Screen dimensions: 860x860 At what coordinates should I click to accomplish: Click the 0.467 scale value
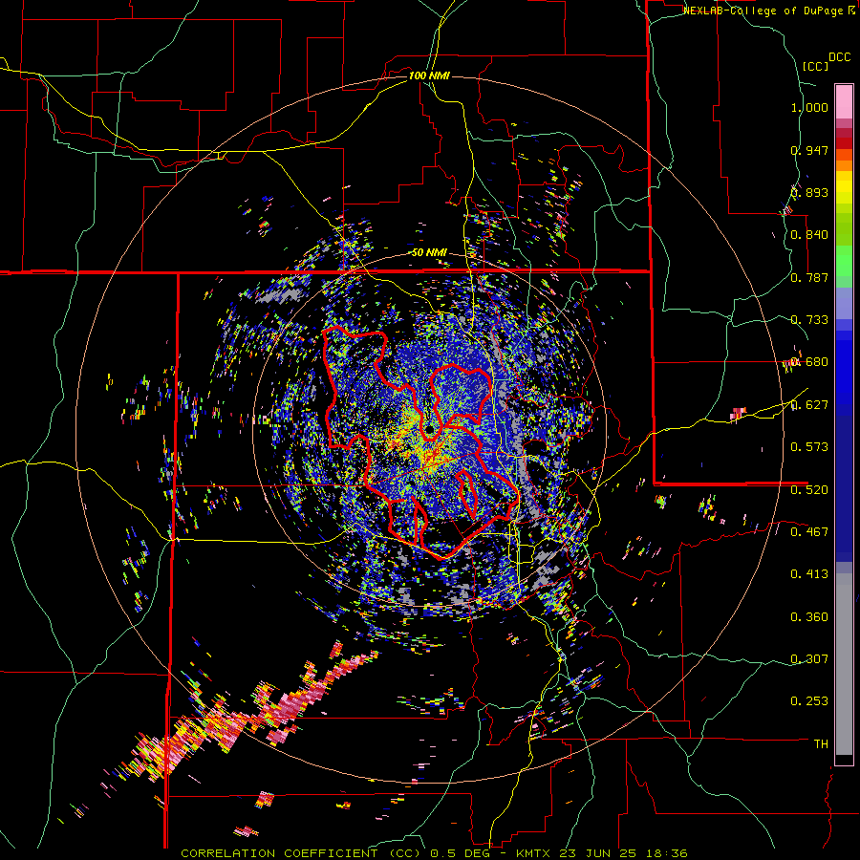point(809,531)
